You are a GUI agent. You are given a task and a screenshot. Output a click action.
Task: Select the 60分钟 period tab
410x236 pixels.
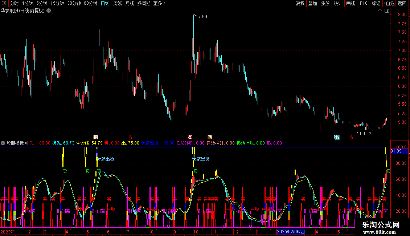coord(90,3)
